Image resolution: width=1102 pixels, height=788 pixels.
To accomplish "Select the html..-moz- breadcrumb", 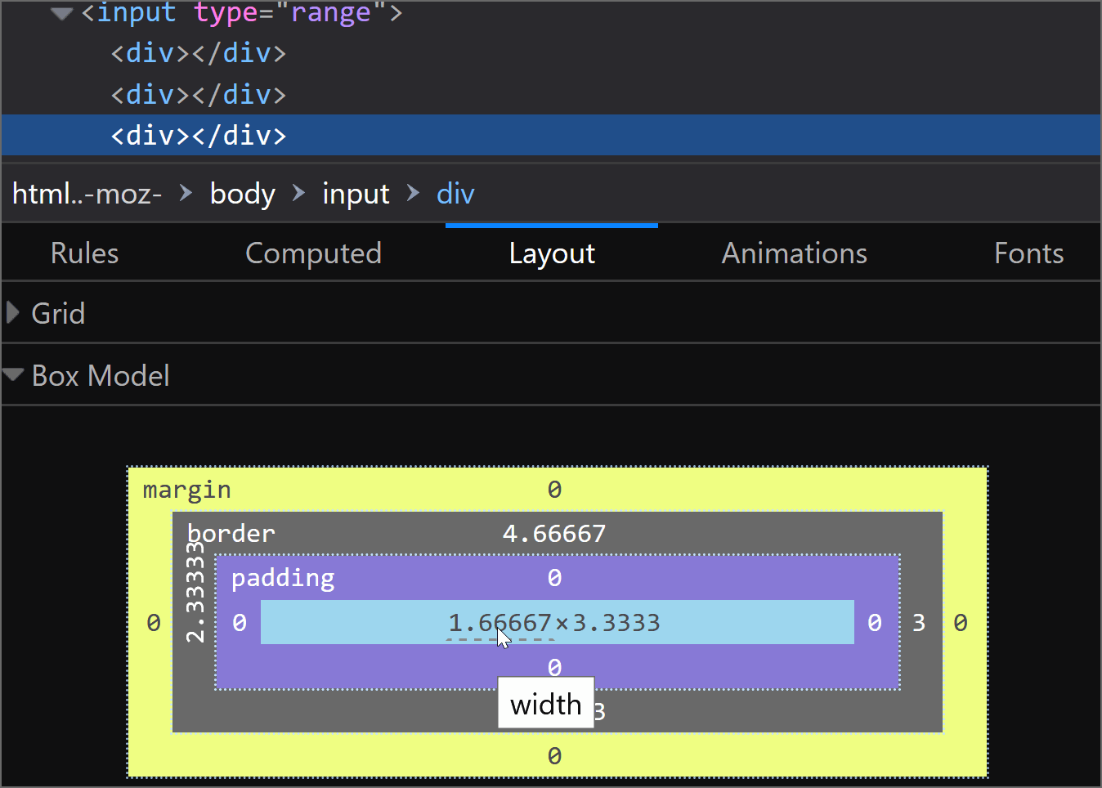I will [87, 194].
